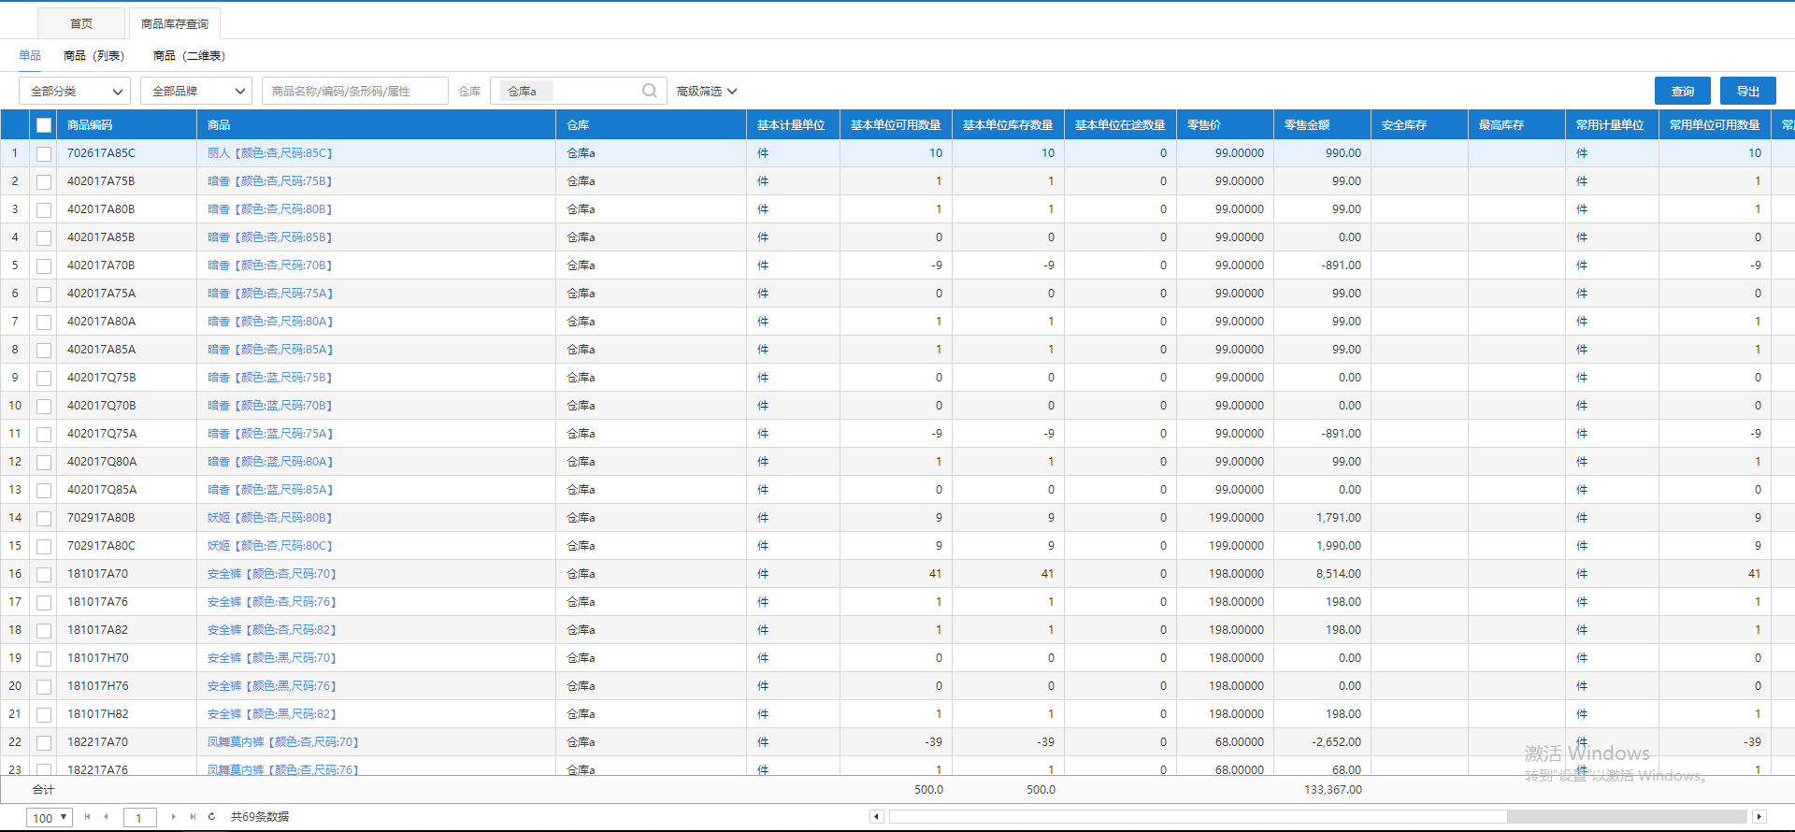Click the 导出 export button

(x=1748, y=91)
